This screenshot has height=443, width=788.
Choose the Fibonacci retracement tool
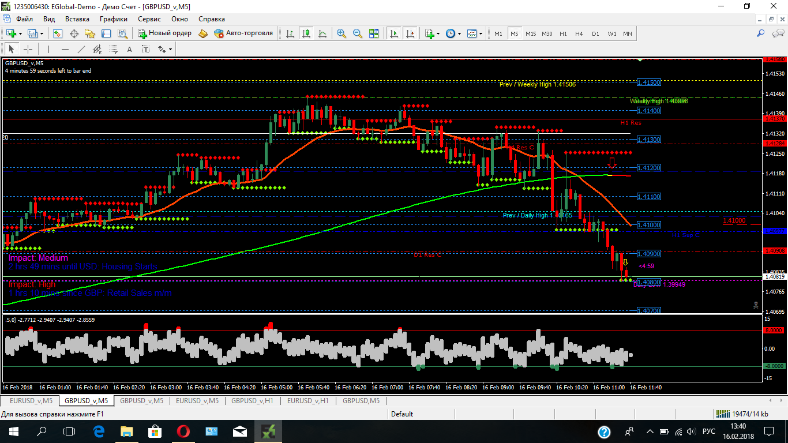[x=113, y=49]
